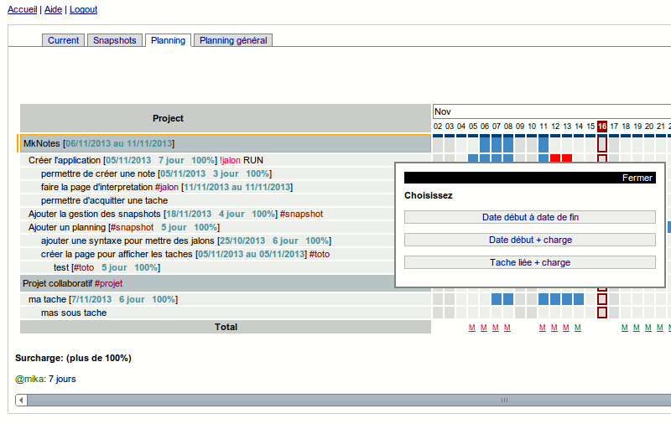The height and width of the screenshot is (424, 671).
Task: Click the @mika user mention
Action: [29, 379]
